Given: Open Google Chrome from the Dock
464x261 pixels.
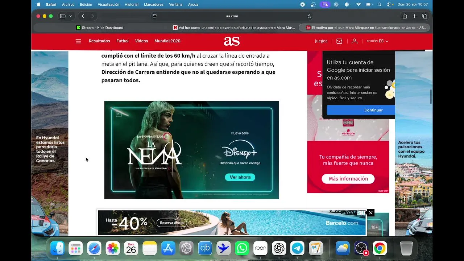Looking at the screenshot, I should pos(380,248).
